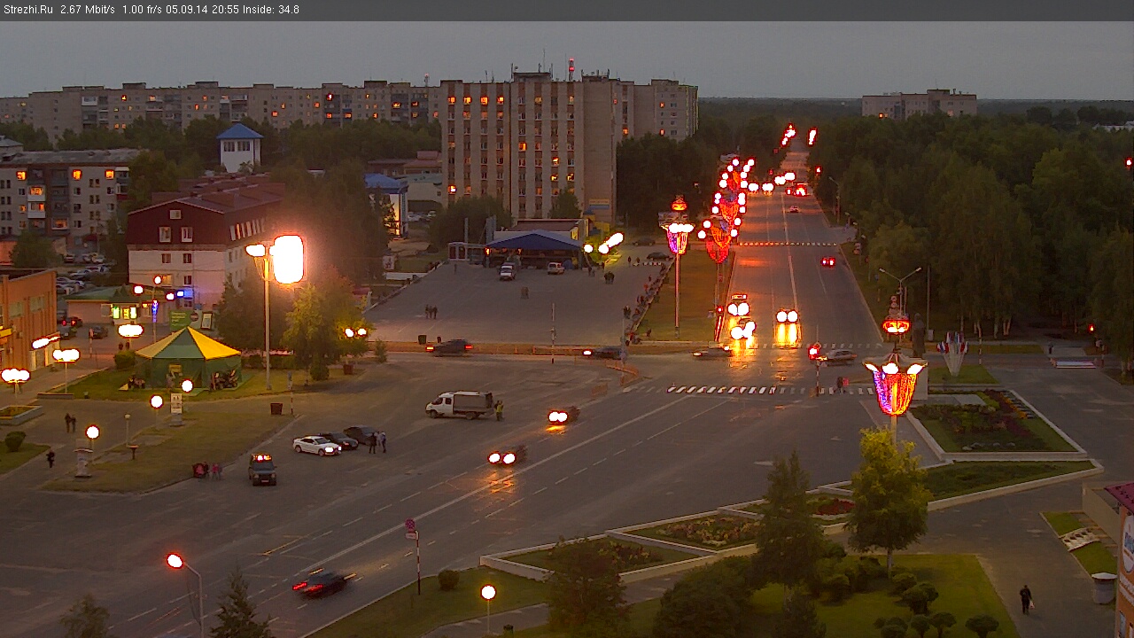The width and height of the screenshot is (1134, 638).
Task: Select the "Inside: 34.8" temperature readout
Action: coord(271,10)
